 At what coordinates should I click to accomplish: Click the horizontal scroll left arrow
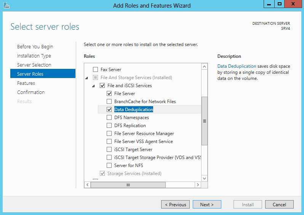point(88,185)
